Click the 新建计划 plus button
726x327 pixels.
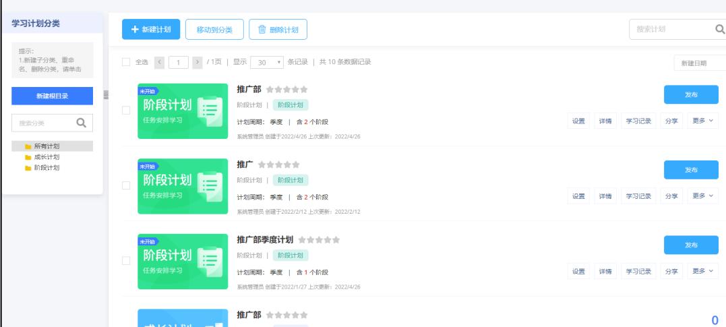(151, 29)
